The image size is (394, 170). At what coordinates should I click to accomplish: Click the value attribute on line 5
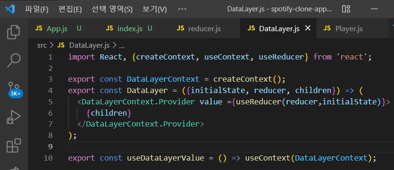[210, 102]
